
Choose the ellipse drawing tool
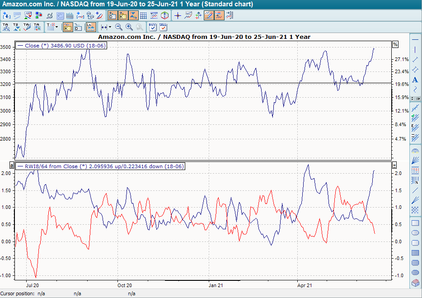tap(415, 232)
